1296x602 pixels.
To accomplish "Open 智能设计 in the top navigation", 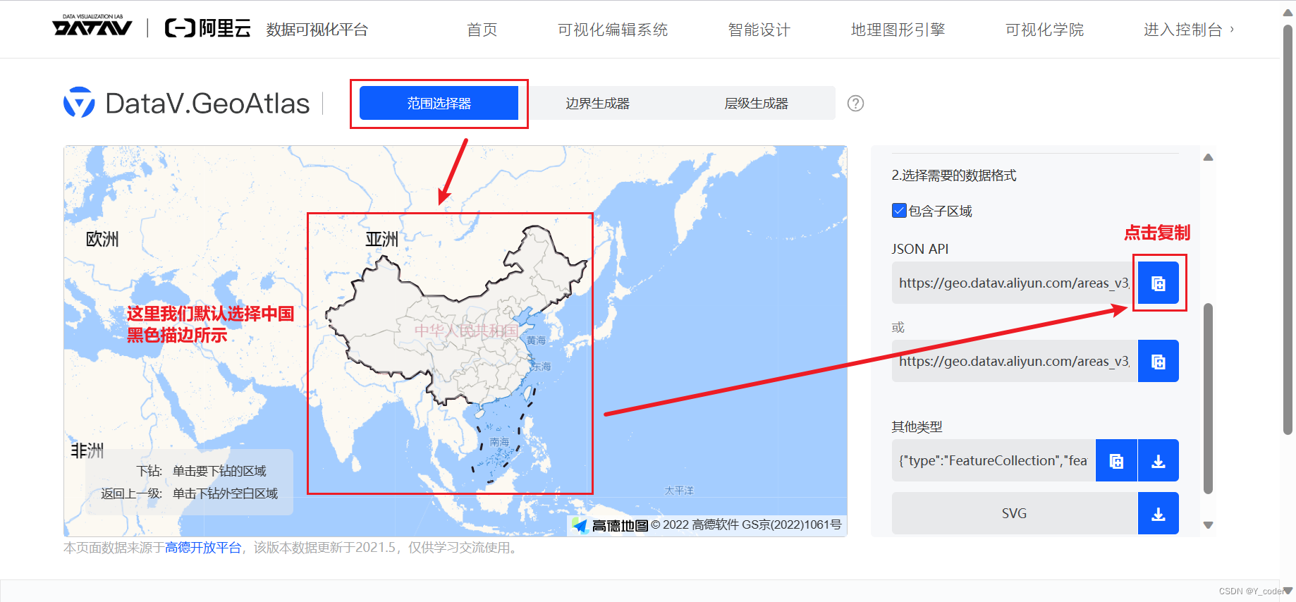I will [x=759, y=30].
